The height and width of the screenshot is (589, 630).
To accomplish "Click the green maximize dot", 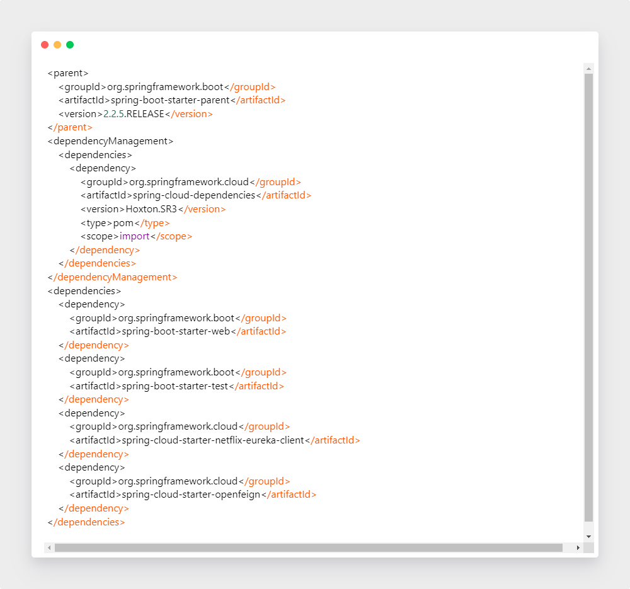I will (70, 45).
